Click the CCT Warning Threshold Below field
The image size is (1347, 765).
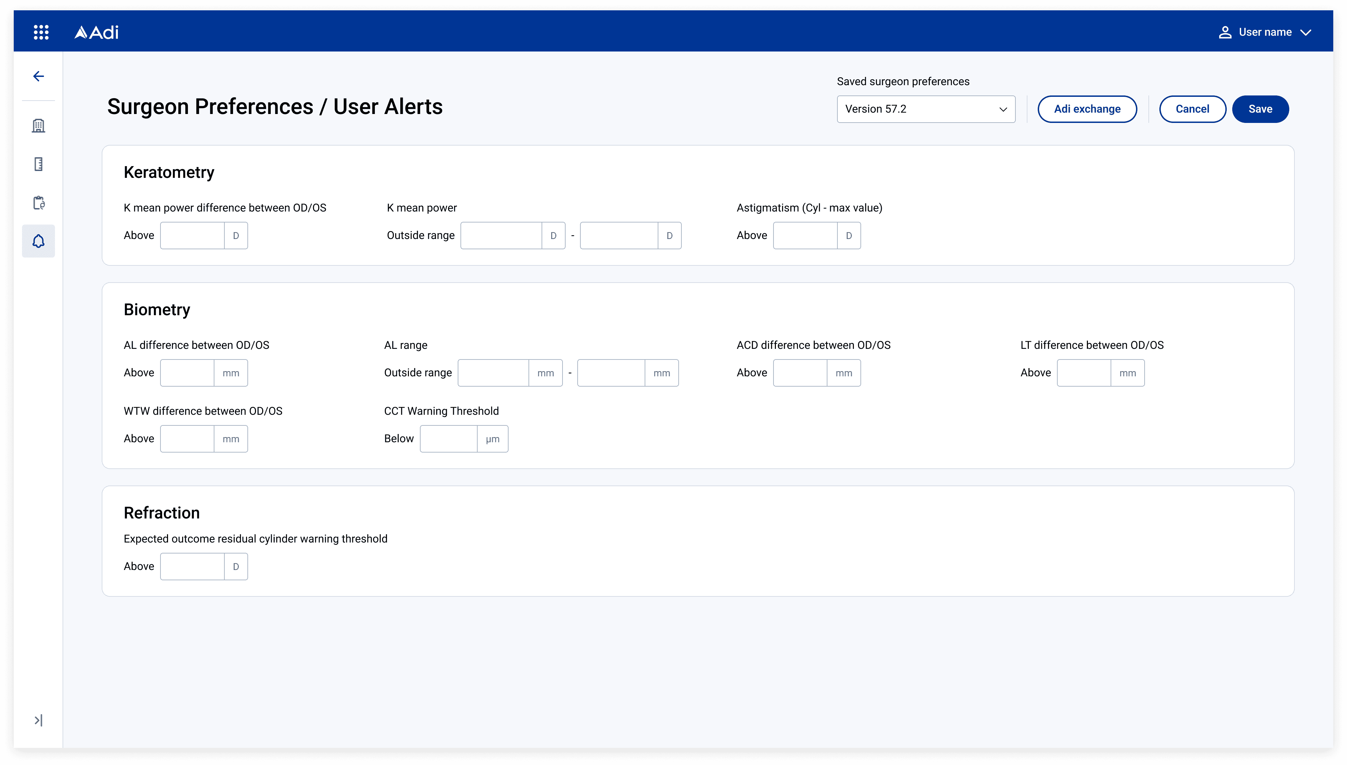(x=448, y=439)
